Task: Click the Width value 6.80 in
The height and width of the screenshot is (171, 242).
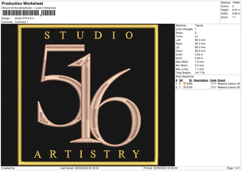Action: [236, 14]
